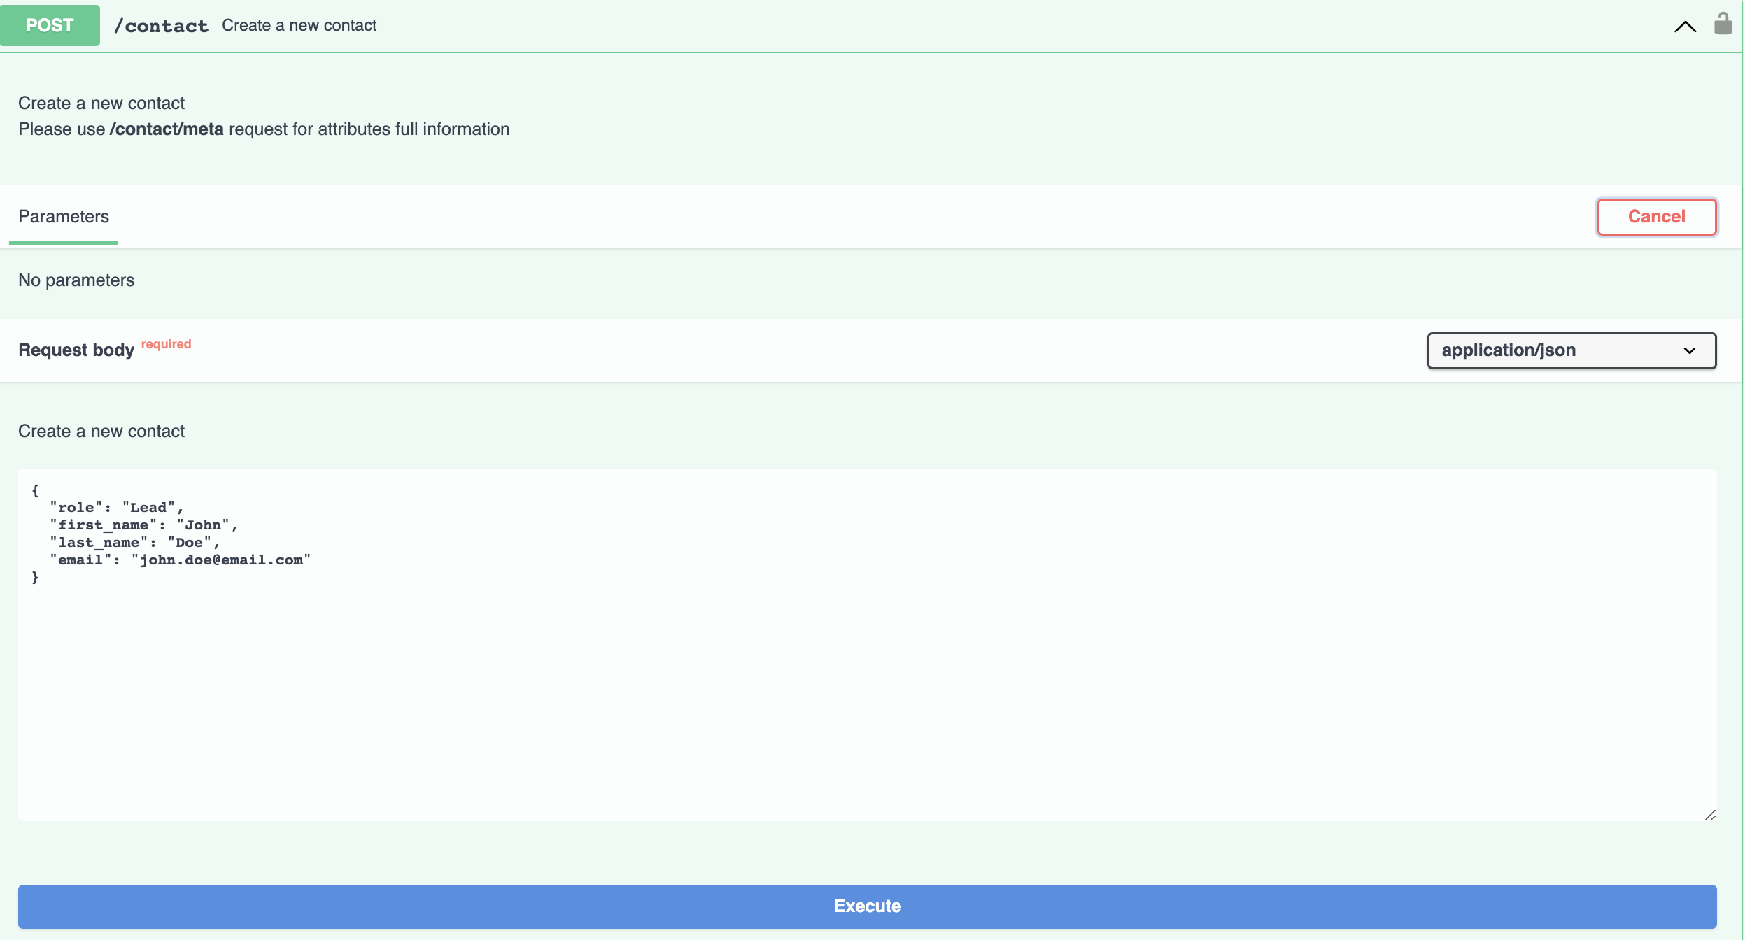Click inside the request body JSON editor

pyautogui.click(x=867, y=645)
